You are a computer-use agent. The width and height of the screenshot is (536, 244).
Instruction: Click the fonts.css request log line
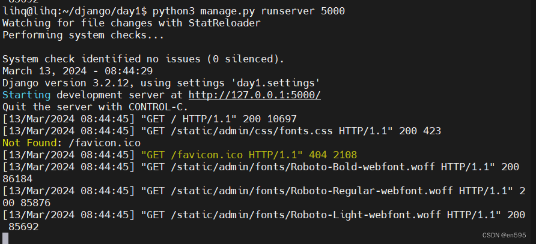(x=222, y=131)
